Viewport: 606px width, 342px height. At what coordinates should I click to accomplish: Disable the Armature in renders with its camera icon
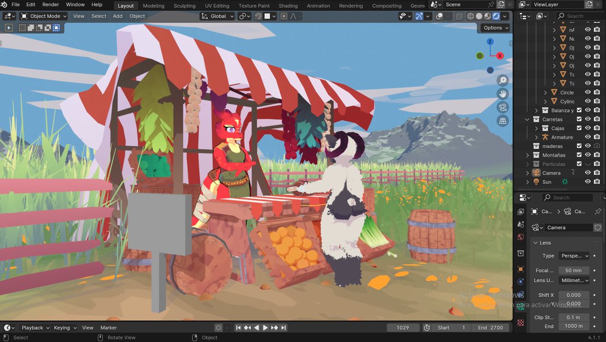[597, 137]
